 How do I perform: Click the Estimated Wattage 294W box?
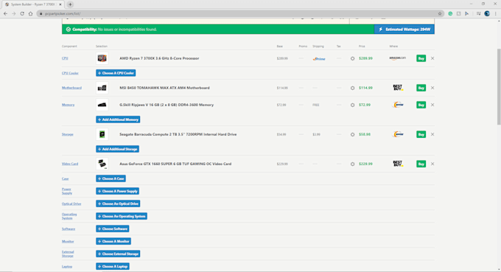coord(404,29)
